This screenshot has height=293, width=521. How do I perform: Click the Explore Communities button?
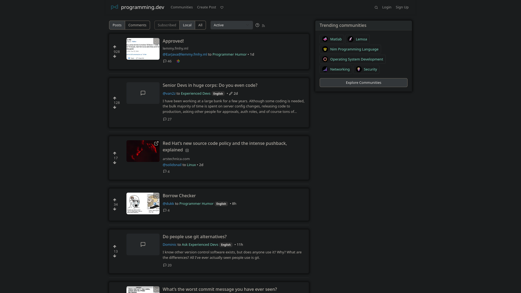(x=363, y=83)
